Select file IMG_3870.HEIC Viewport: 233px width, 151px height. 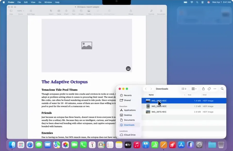[x=184, y=112]
